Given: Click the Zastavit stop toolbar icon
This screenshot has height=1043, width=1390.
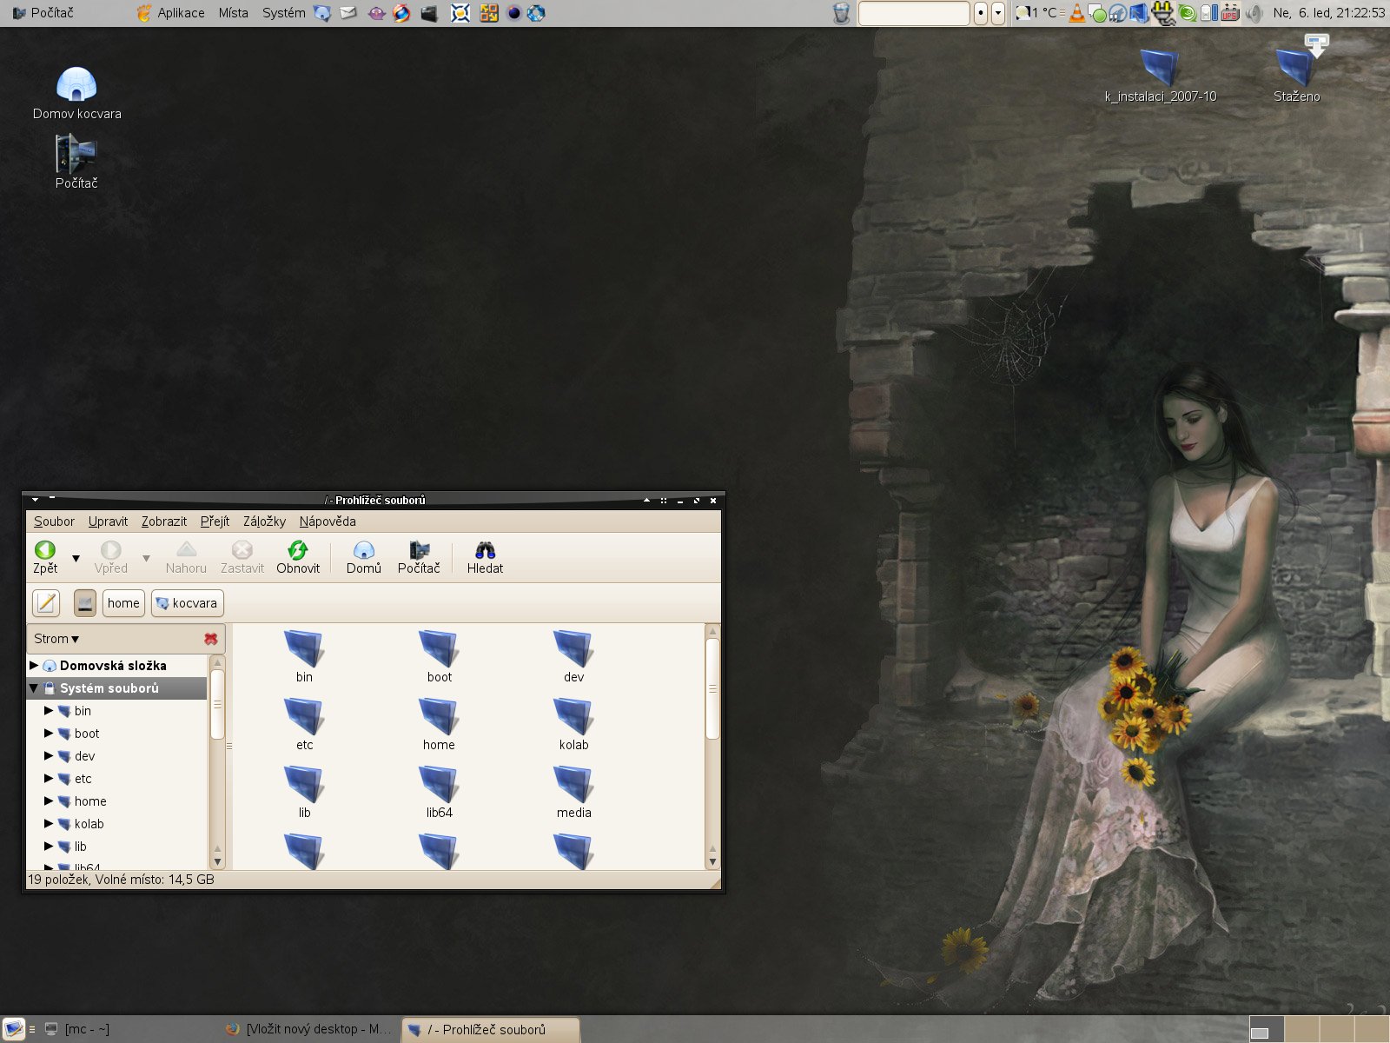Looking at the screenshot, I should pos(242,550).
